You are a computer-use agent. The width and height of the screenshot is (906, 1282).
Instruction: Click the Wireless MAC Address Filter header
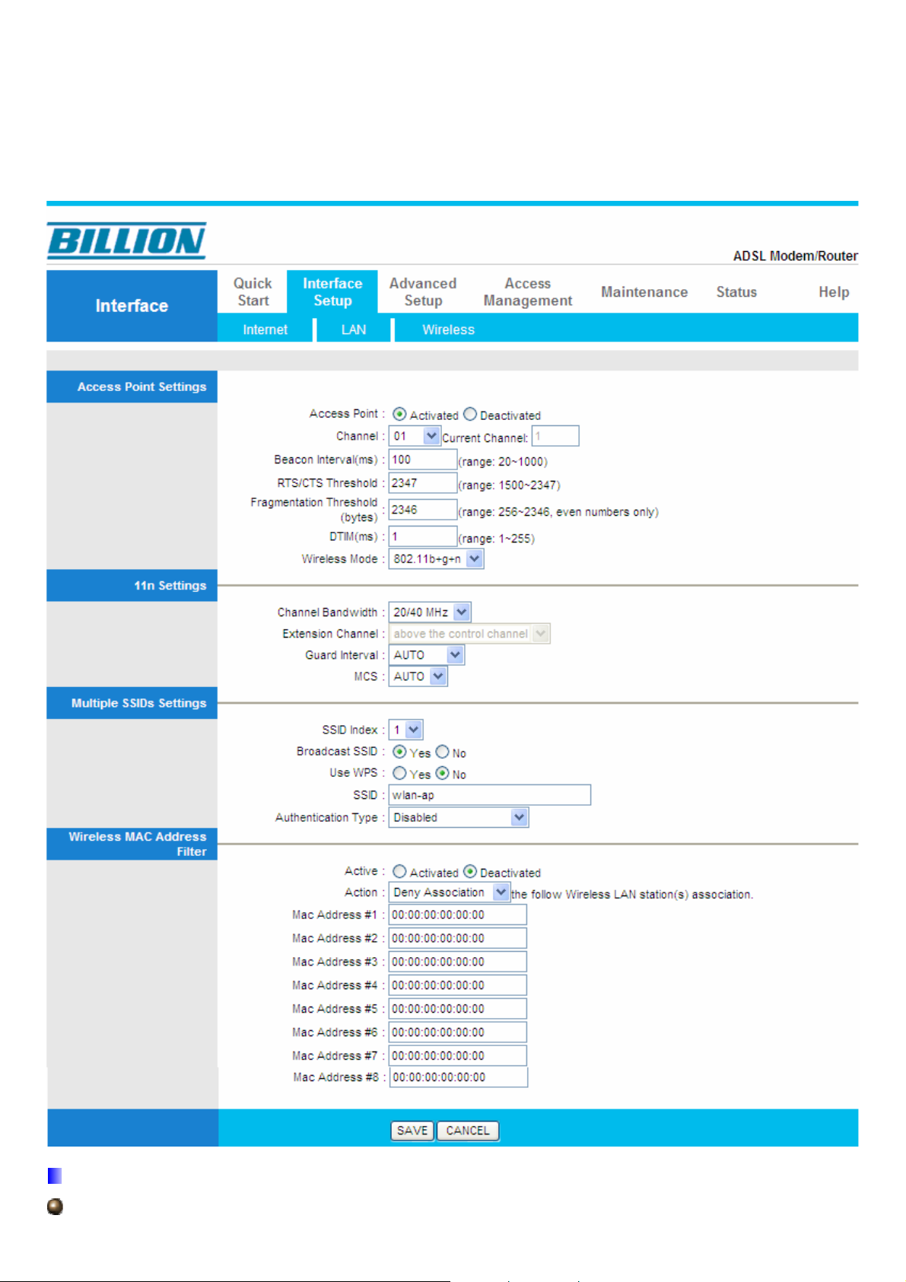132,844
